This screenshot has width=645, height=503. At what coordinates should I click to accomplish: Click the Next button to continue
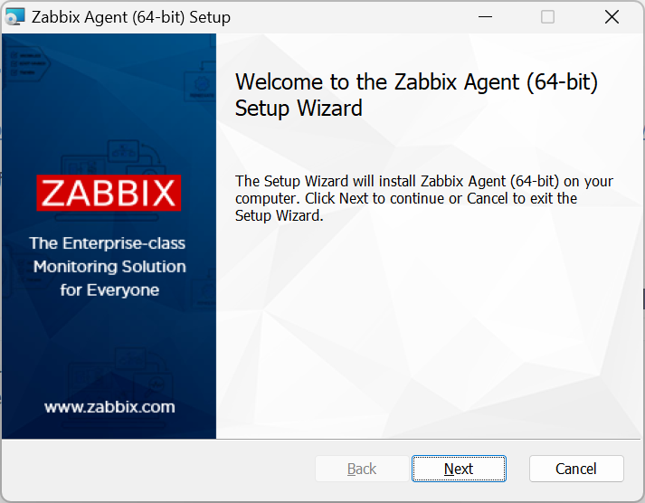(x=459, y=469)
